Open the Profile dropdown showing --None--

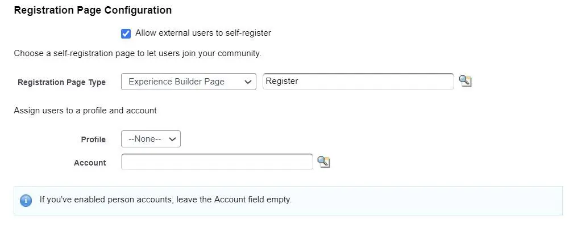pyautogui.click(x=151, y=139)
